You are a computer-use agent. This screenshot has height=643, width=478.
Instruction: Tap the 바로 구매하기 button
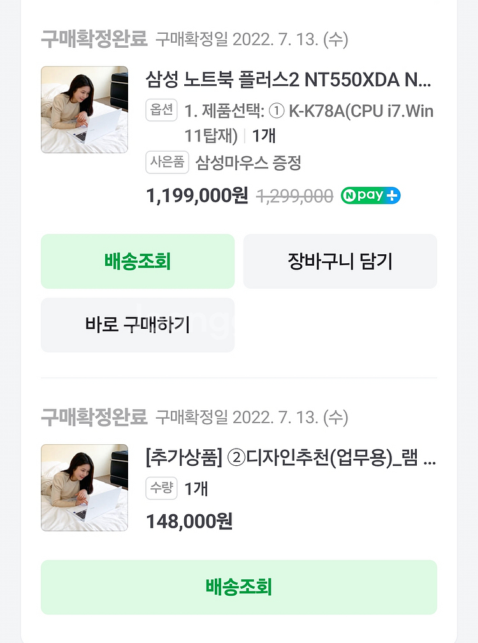(138, 325)
